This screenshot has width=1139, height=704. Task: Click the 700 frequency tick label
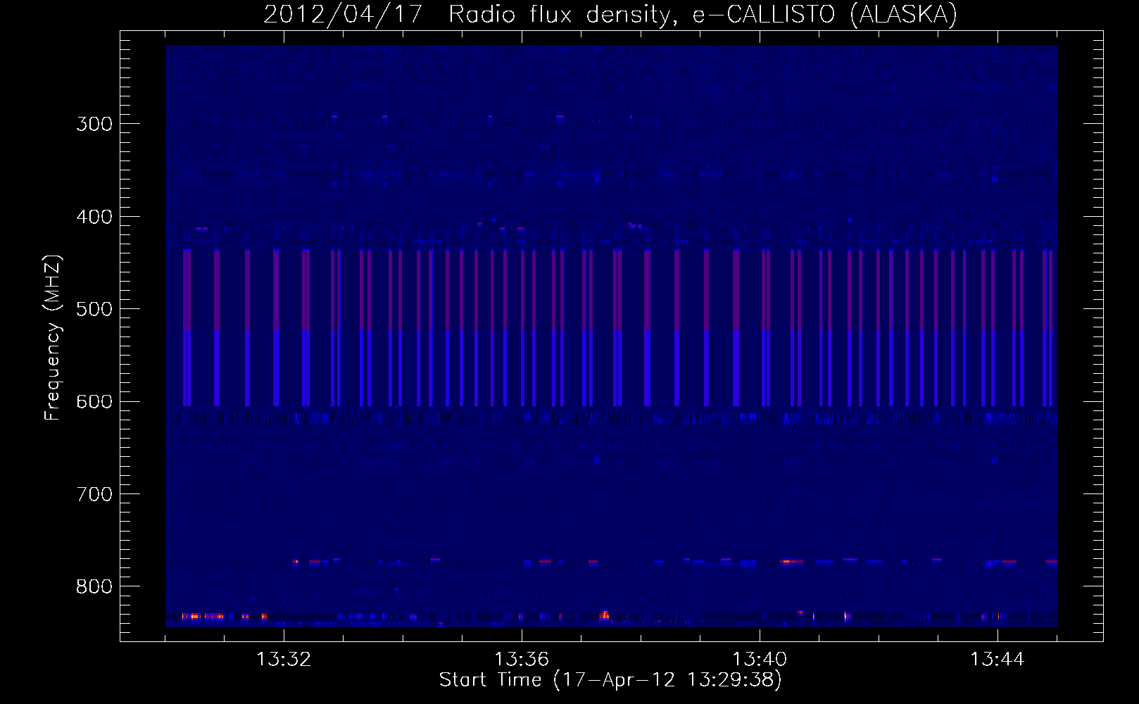tap(94, 494)
